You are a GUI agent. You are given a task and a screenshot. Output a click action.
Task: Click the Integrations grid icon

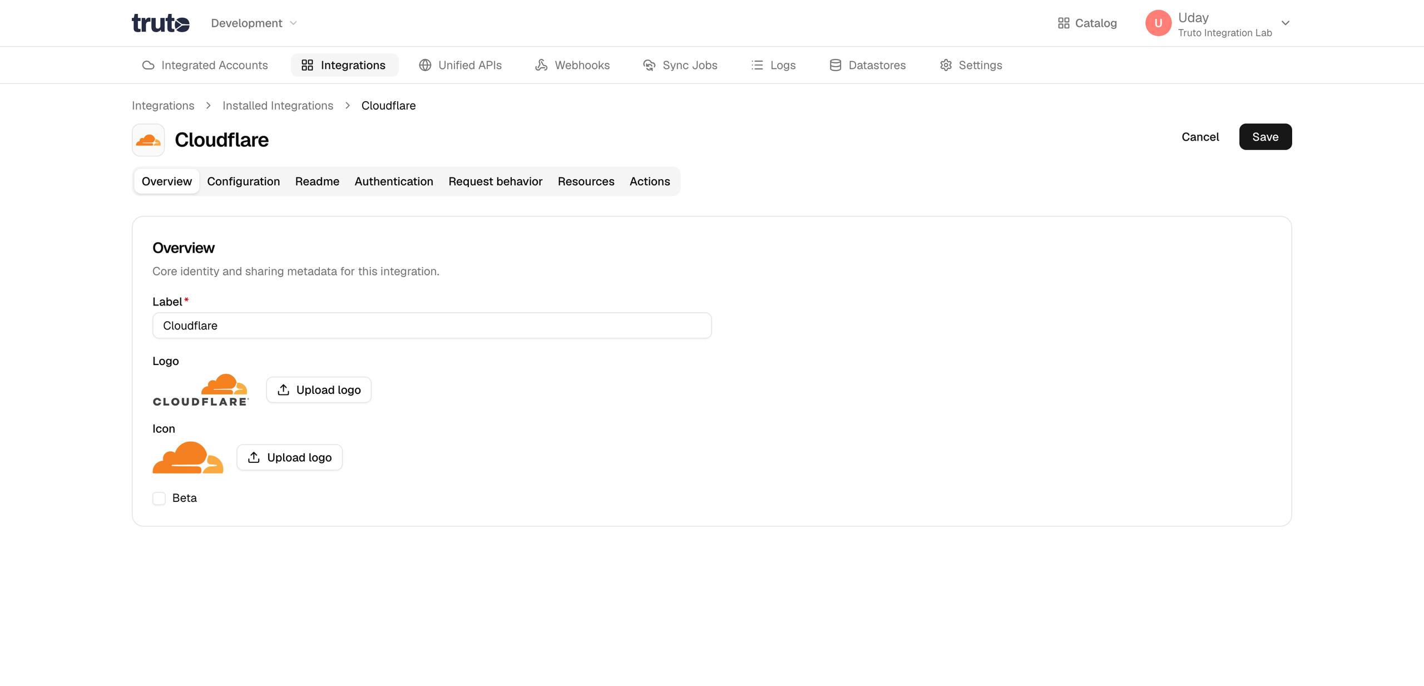pos(307,65)
